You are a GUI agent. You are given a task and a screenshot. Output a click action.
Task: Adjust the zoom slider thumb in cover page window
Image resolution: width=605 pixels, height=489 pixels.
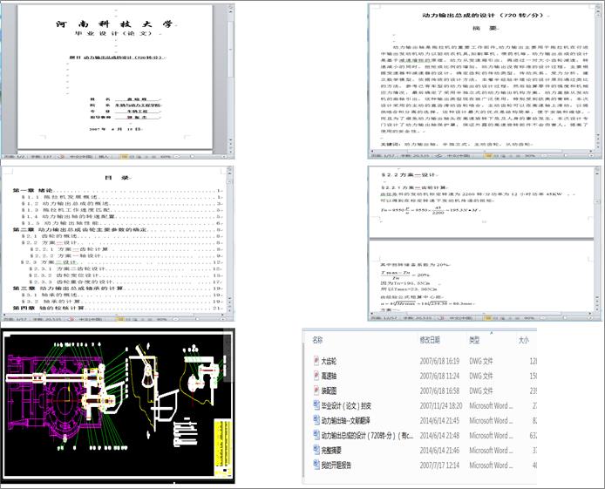tap(192, 157)
